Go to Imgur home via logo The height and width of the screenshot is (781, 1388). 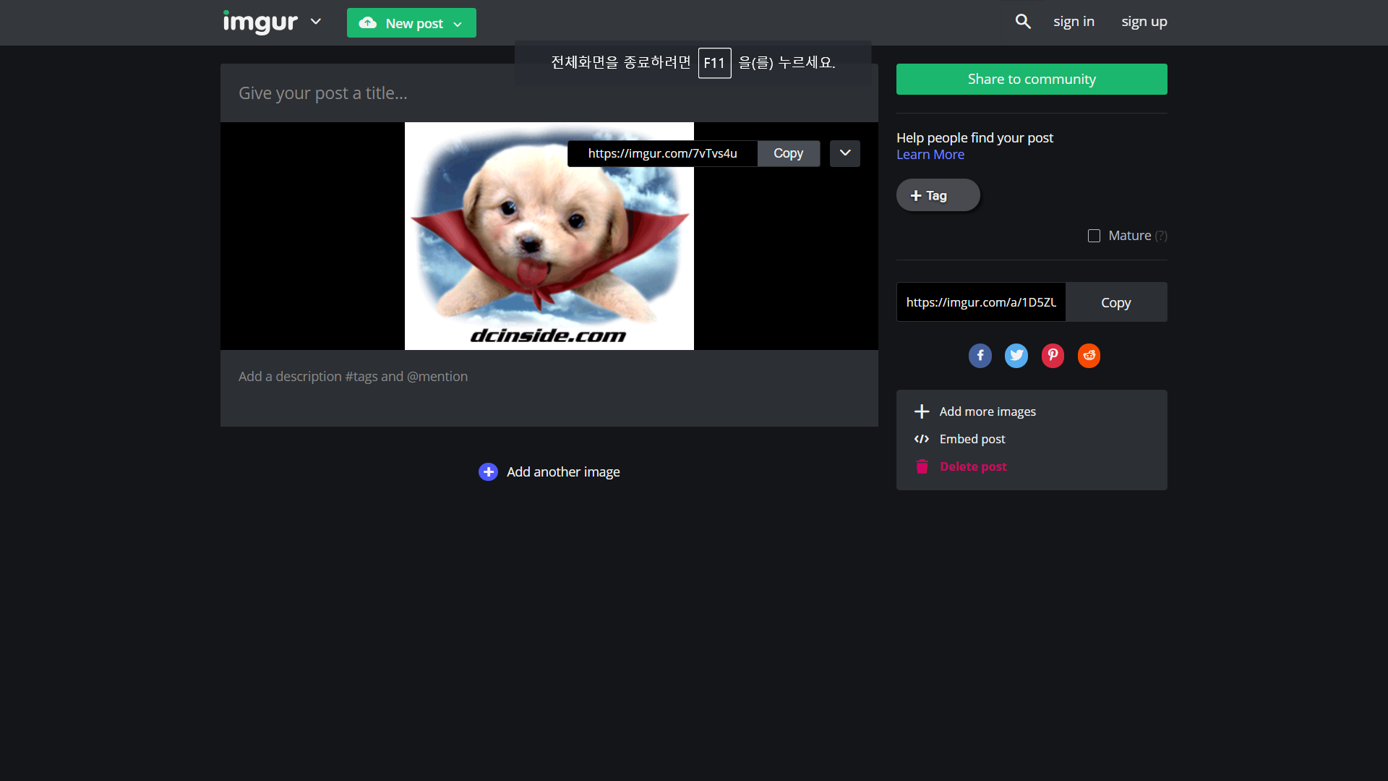pos(260,22)
